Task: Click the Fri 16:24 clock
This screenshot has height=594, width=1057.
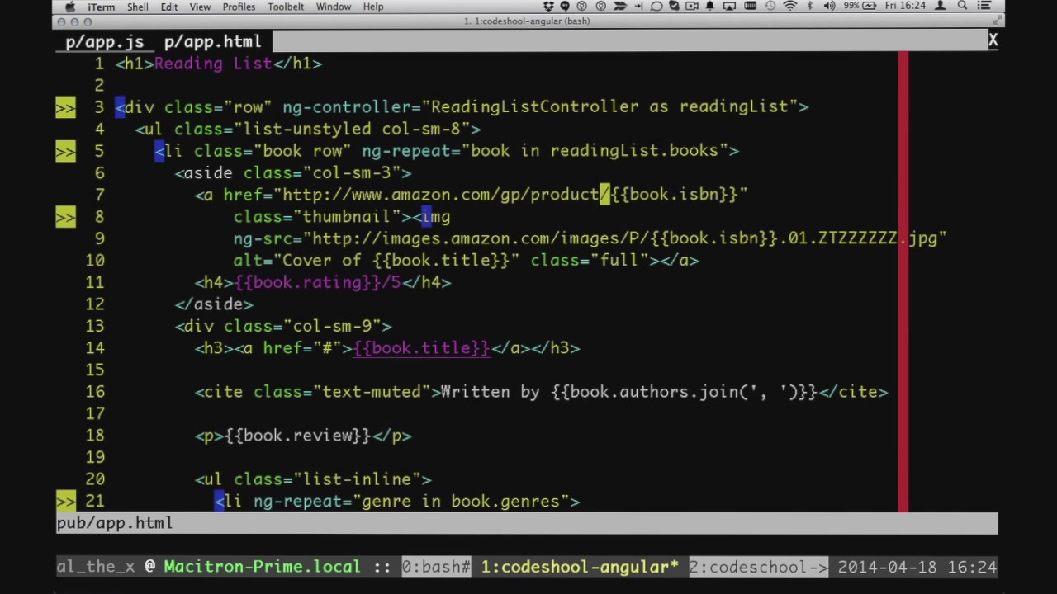Action: (x=905, y=7)
